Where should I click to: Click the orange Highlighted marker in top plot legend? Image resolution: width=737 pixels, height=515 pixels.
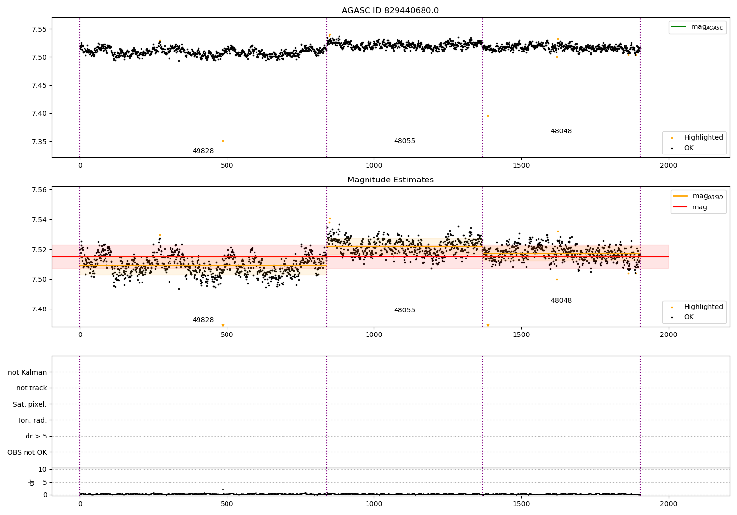[672, 138]
